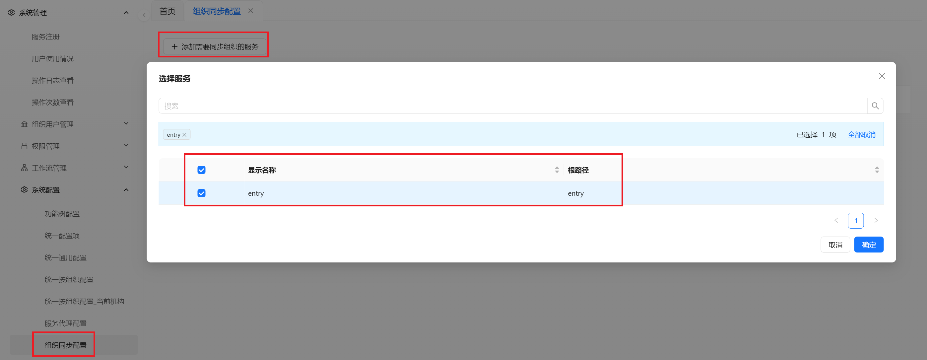The height and width of the screenshot is (360, 927).
Task: Click the sort arrows beside 根路径 column
Action: (877, 170)
